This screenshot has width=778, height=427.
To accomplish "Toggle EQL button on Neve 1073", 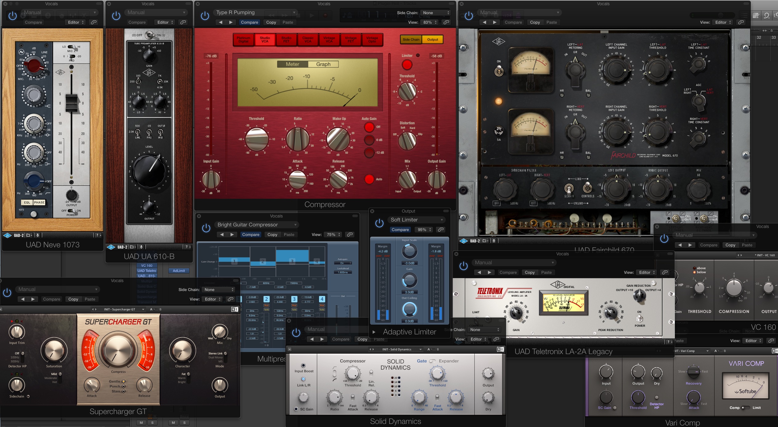I will [x=27, y=202].
